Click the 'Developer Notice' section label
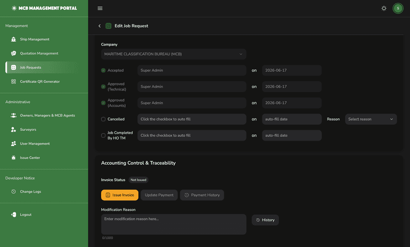 [x=20, y=178]
